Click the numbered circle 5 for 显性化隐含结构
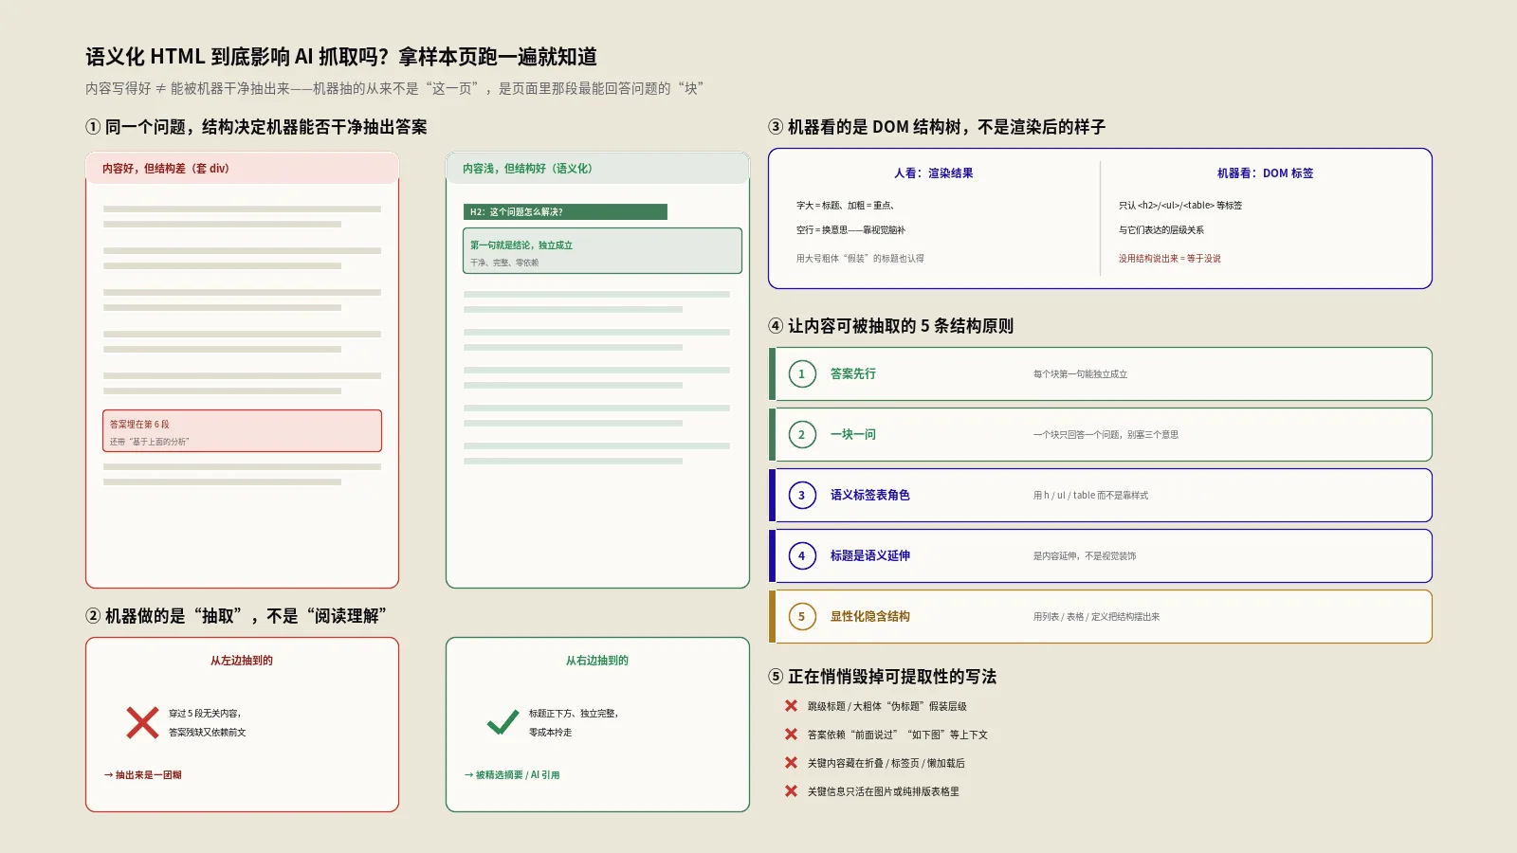The width and height of the screenshot is (1517, 853). [x=802, y=617]
